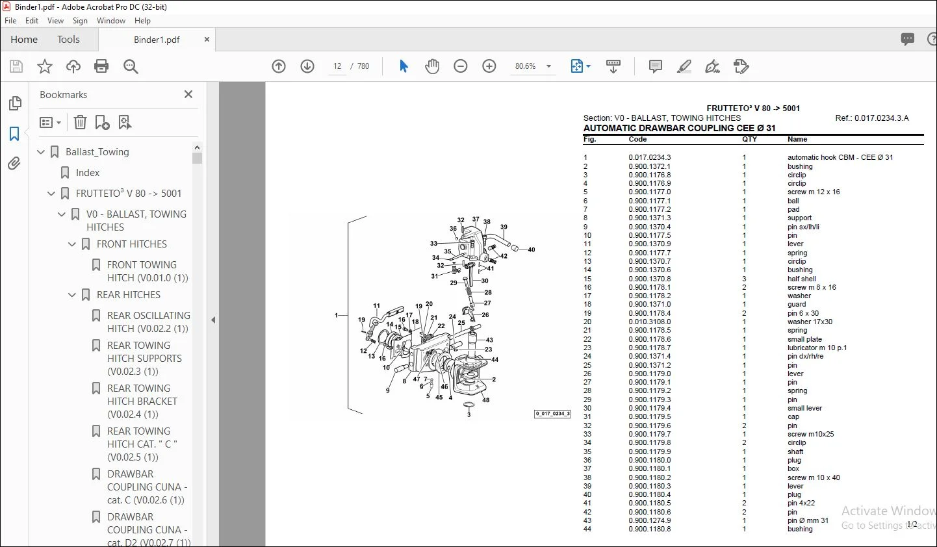Activate the Selection arrow tool

(x=404, y=66)
